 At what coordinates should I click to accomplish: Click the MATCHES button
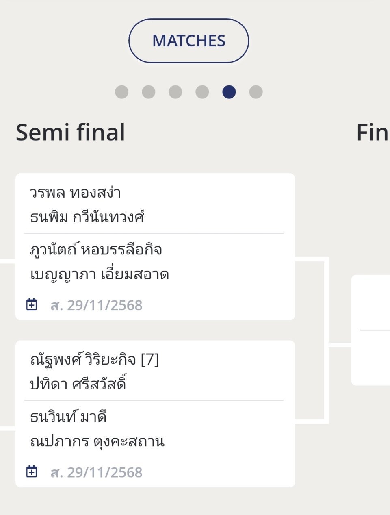188,41
